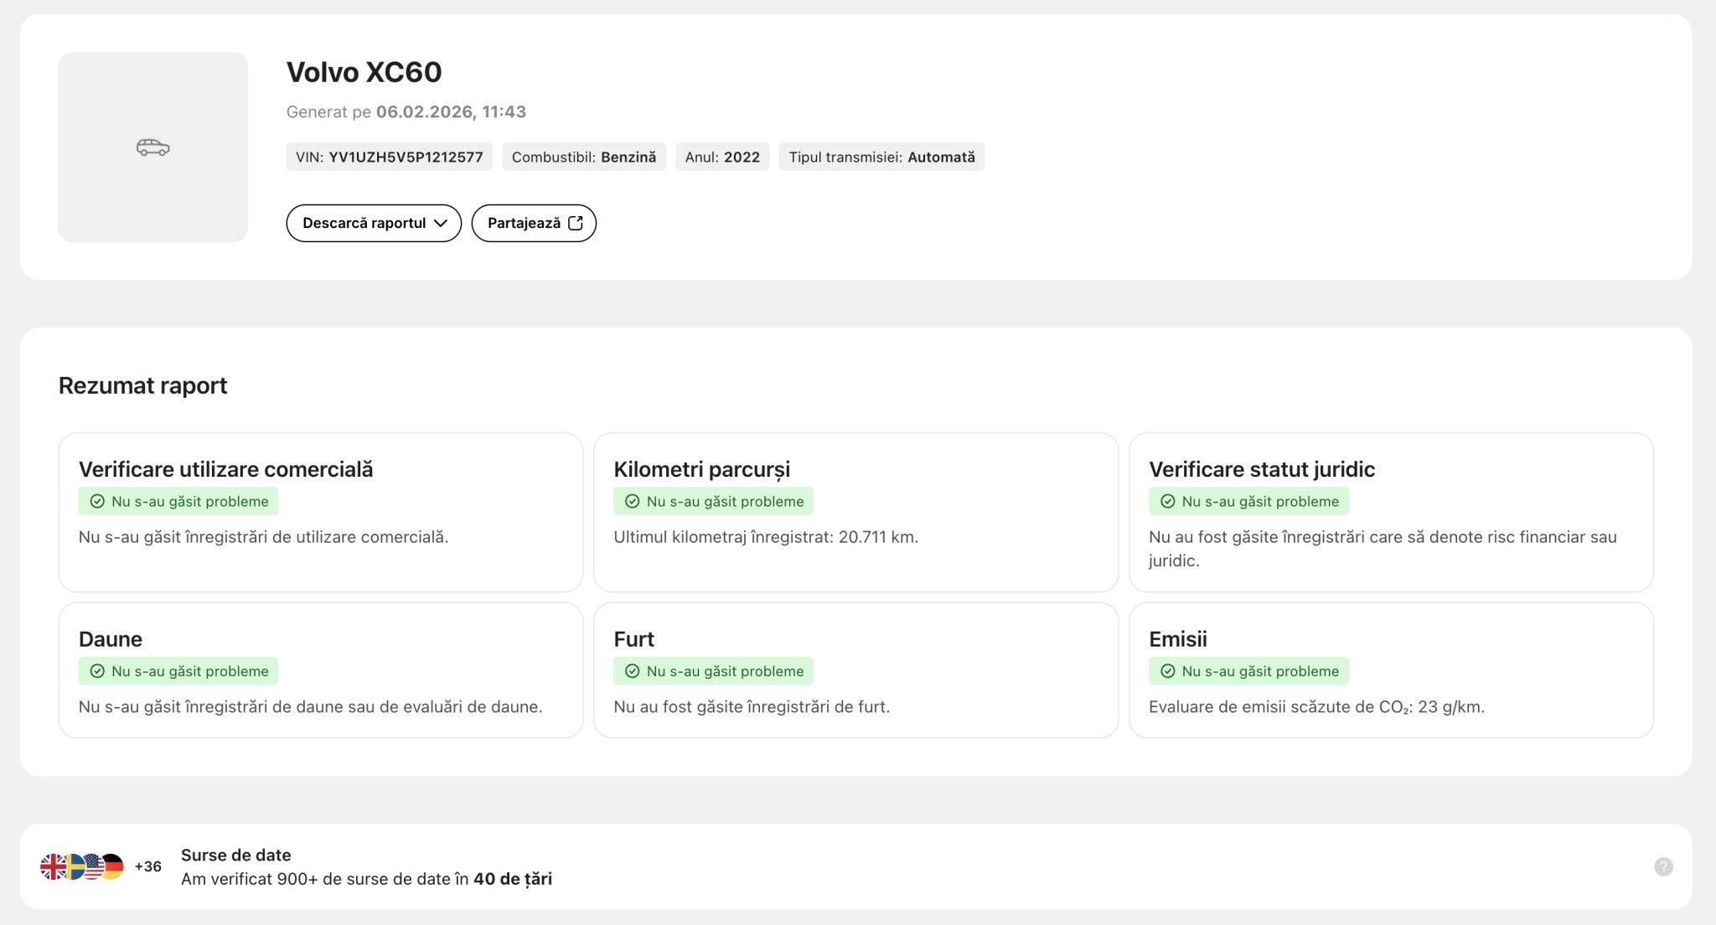Click the chevron arrow on Descarcă raportul
Image resolution: width=1716 pixels, height=925 pixels.
pyautogui.click(x=441, y=223)
